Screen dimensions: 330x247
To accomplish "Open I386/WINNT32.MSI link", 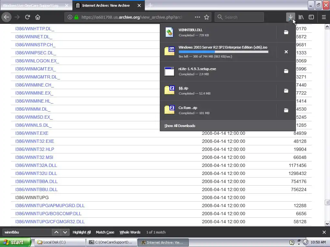I will (34, 157).
